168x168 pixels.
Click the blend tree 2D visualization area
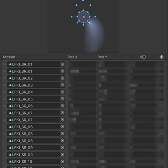tap(84, 26)
